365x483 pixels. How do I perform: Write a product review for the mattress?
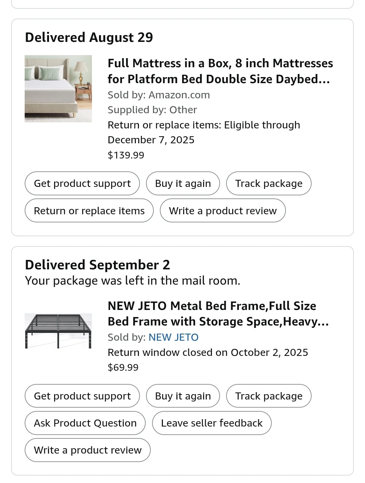click(223, 211)
